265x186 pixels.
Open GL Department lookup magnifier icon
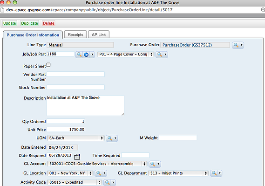point(214,173)
